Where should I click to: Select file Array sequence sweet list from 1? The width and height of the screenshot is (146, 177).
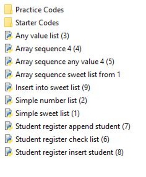[68, 75]
